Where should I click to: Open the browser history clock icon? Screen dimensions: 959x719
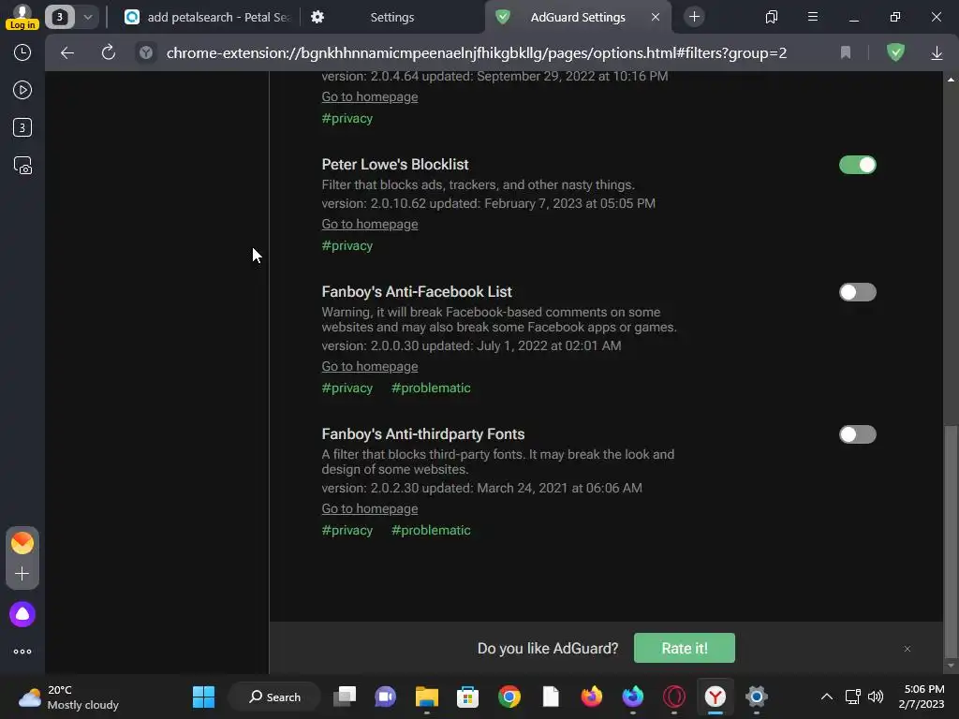22,52
